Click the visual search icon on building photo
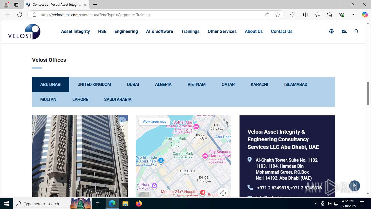The width and height of the screenshot is (371, 209). 122,121
